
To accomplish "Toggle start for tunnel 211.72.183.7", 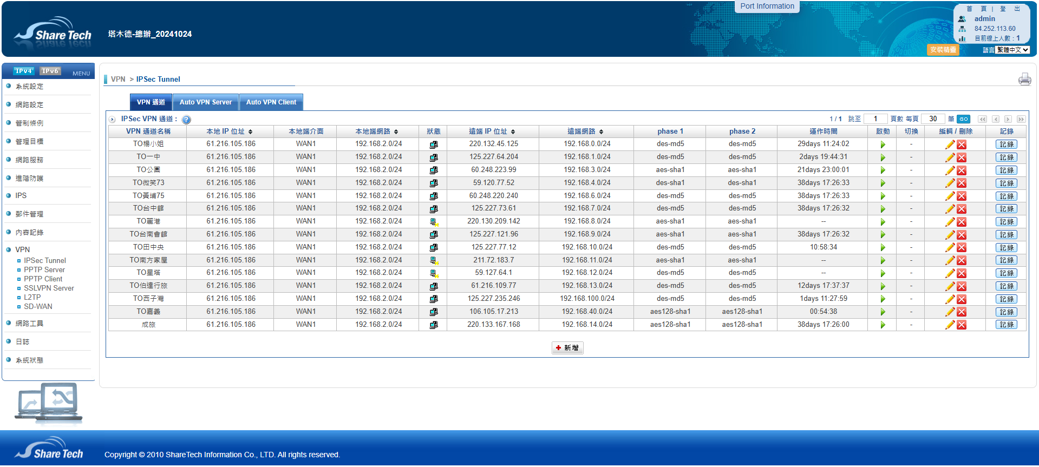I will coord(883,260).
